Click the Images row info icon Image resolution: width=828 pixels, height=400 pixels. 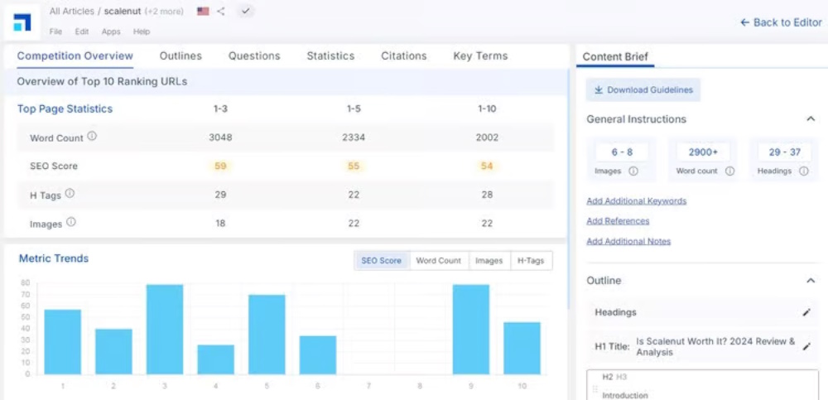coord(71,222)
